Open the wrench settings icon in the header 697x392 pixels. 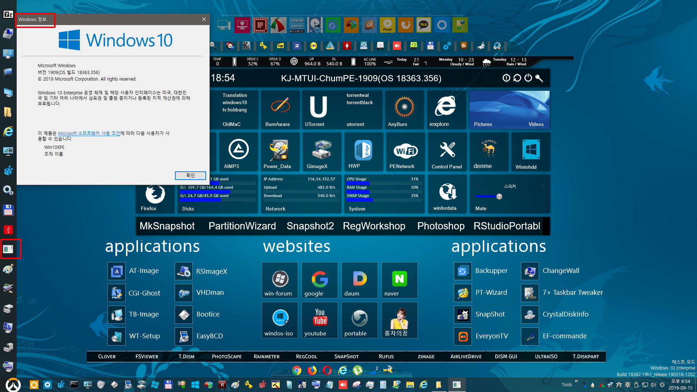(539, 78)
